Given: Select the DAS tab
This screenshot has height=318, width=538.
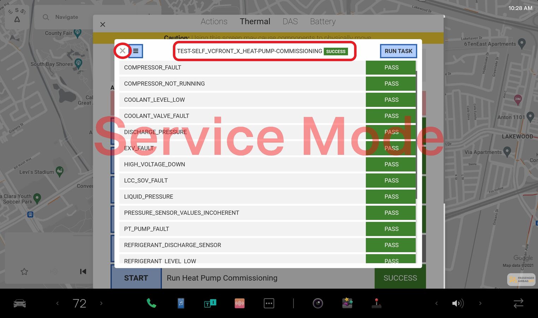Looking at the screenshot, I should 290,22.
